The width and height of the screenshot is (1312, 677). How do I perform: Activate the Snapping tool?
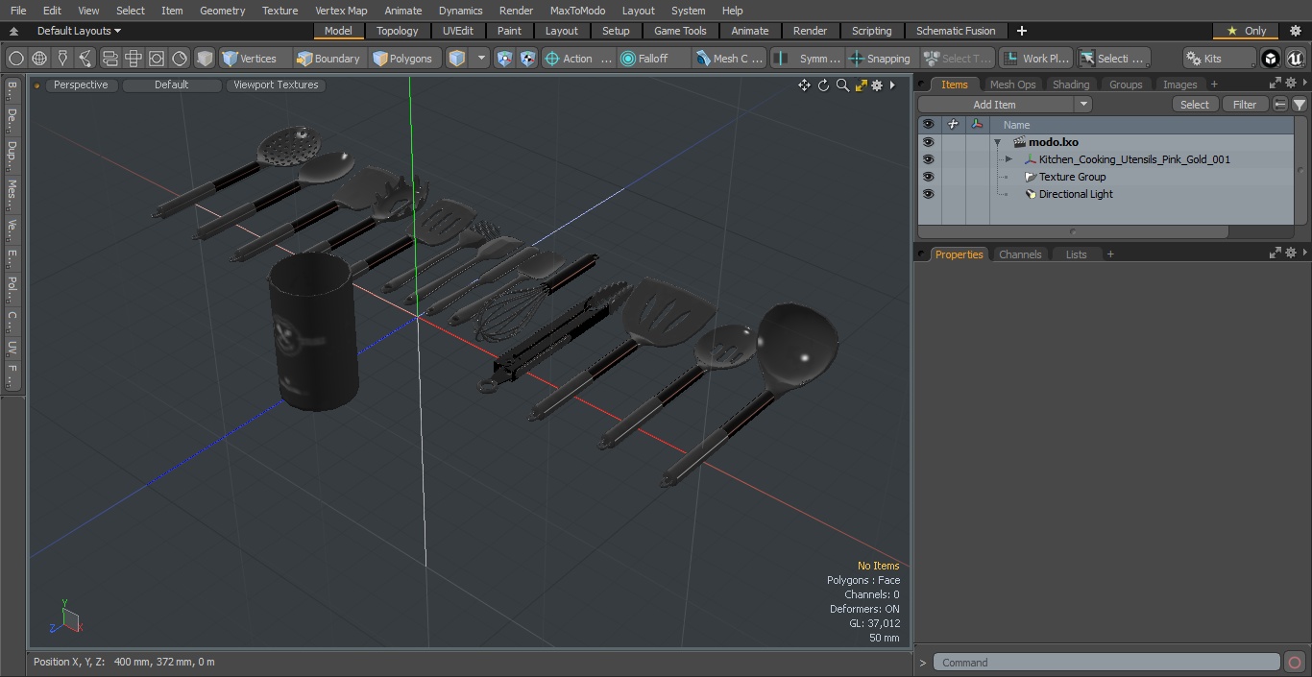coord(880,59)
